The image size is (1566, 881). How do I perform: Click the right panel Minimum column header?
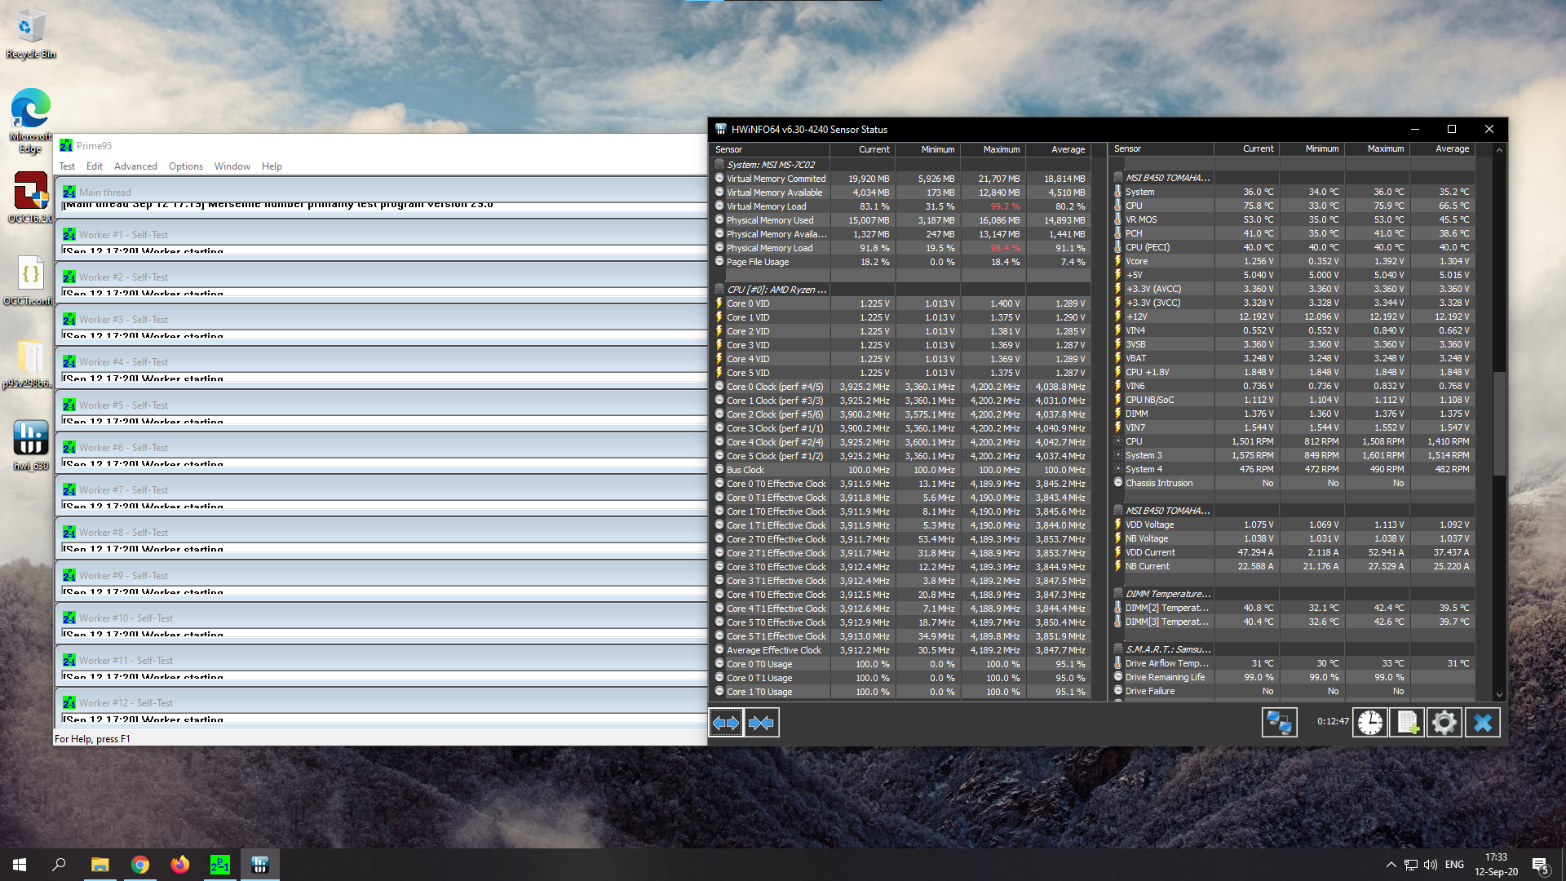1312,148
